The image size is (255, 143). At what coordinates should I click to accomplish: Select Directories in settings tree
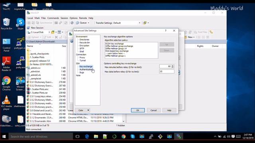pos(84,40)
